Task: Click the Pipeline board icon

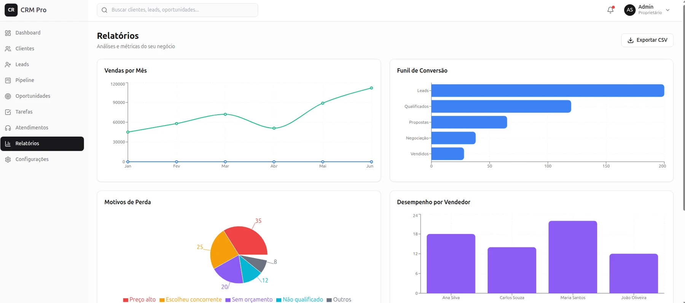Action: [8, 80]
